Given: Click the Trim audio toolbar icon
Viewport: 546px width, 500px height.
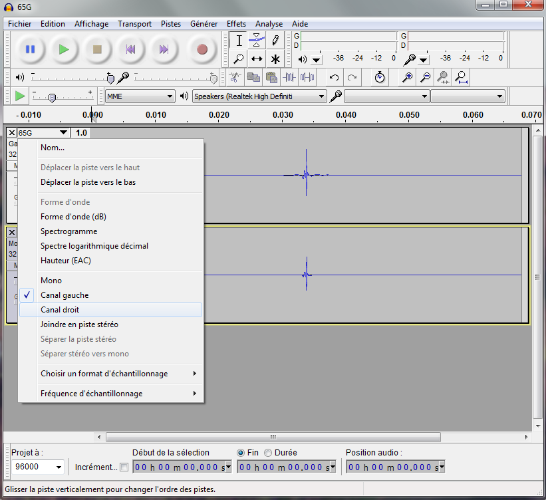Looking at the screenshot, I should tap(289, 77).
